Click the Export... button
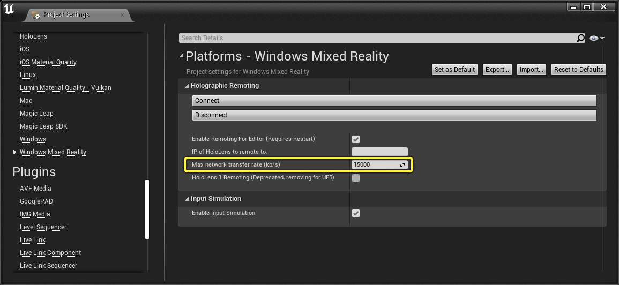 pyautogui.click(x=497, y=70)
